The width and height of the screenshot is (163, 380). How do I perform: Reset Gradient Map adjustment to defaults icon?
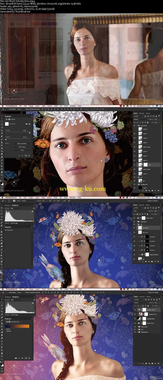tap(22, 358)
